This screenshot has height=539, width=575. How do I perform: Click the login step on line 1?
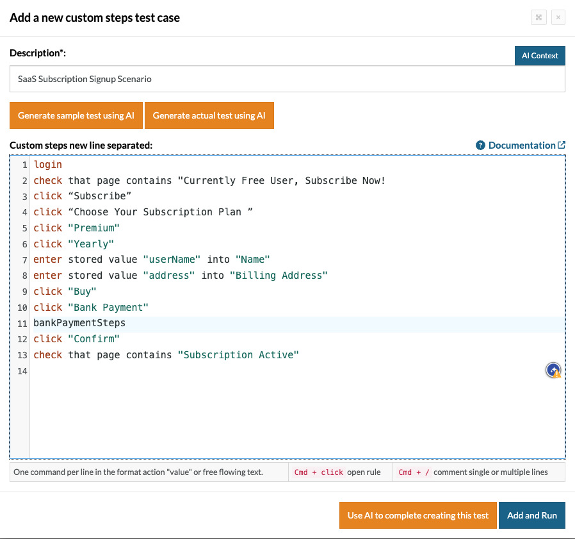point(48,165)
